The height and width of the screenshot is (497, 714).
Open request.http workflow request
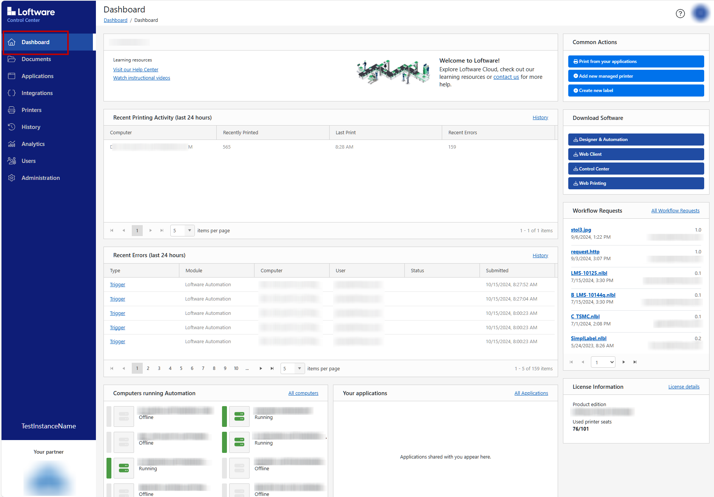(x=585, y=252)
